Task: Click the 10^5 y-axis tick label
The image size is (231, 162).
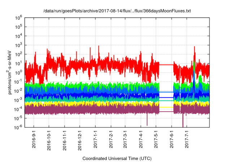Action: 18,27
